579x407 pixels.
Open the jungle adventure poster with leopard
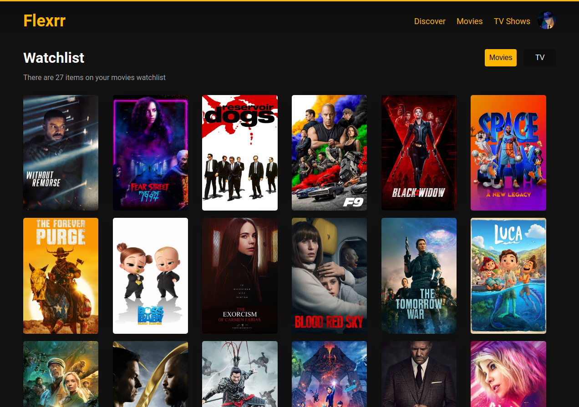61,374
